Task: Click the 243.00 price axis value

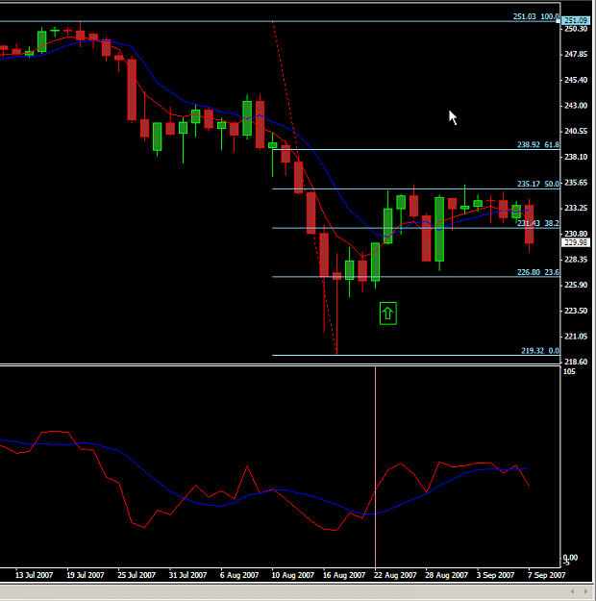Action: pyautogui.click(x=576, y=106)
